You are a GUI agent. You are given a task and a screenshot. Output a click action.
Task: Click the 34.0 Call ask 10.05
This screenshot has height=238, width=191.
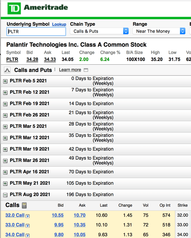79,234
